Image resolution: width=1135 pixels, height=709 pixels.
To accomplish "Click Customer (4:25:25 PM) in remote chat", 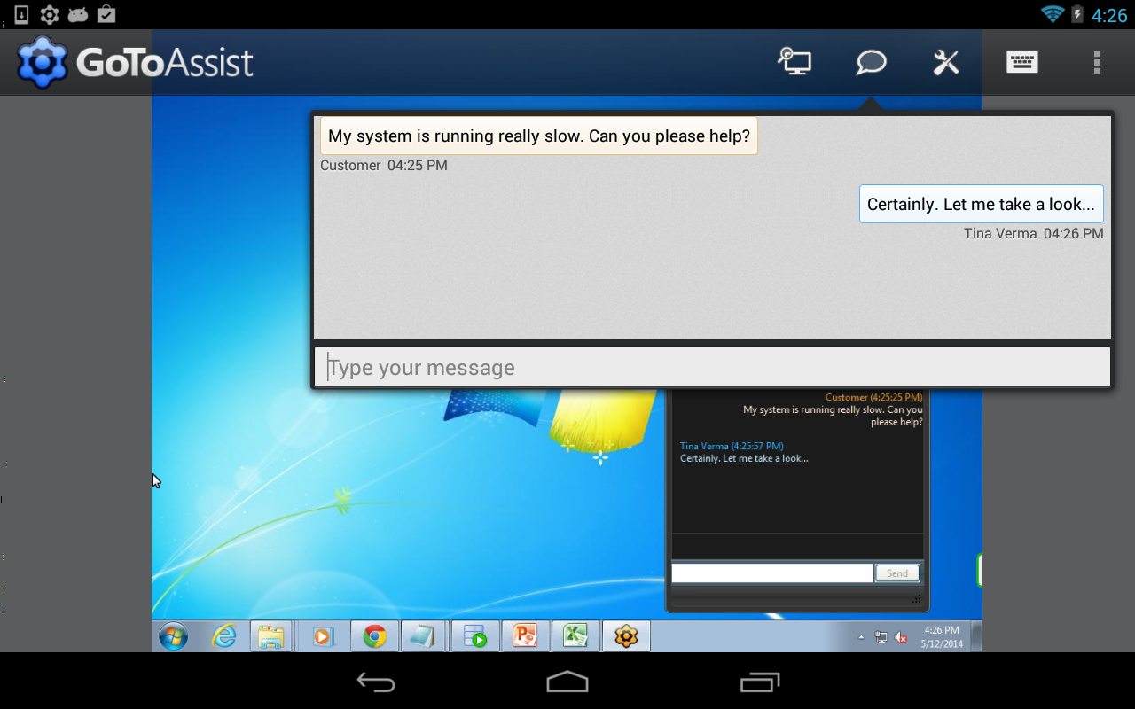I will tap(873, 397).
